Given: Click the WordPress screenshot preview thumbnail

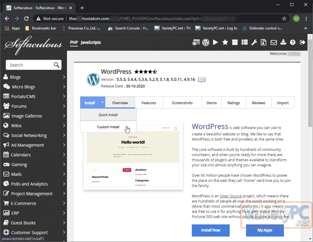Looking at the screenshot, I should point(133,156).
